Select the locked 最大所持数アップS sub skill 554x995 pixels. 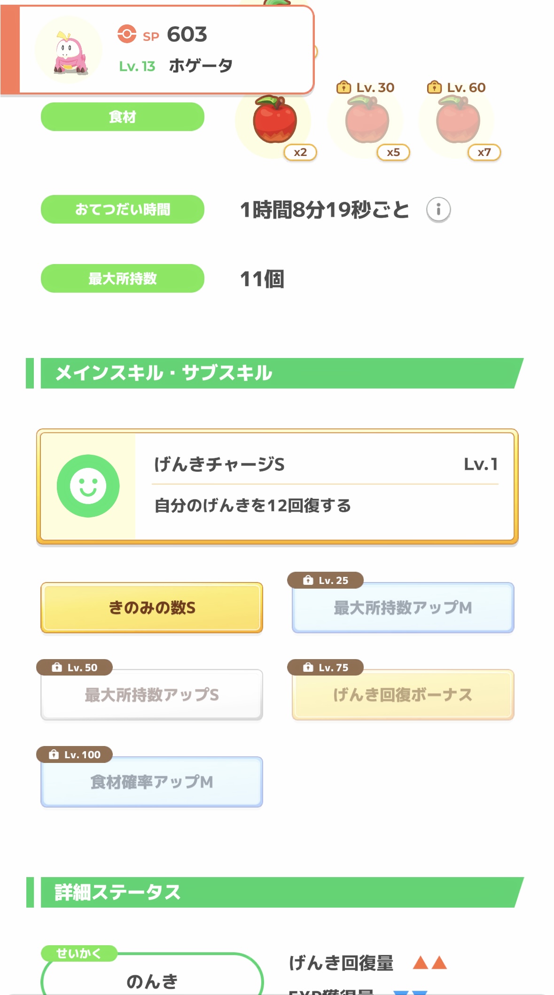pyautogui.click(x=152, y=695)
